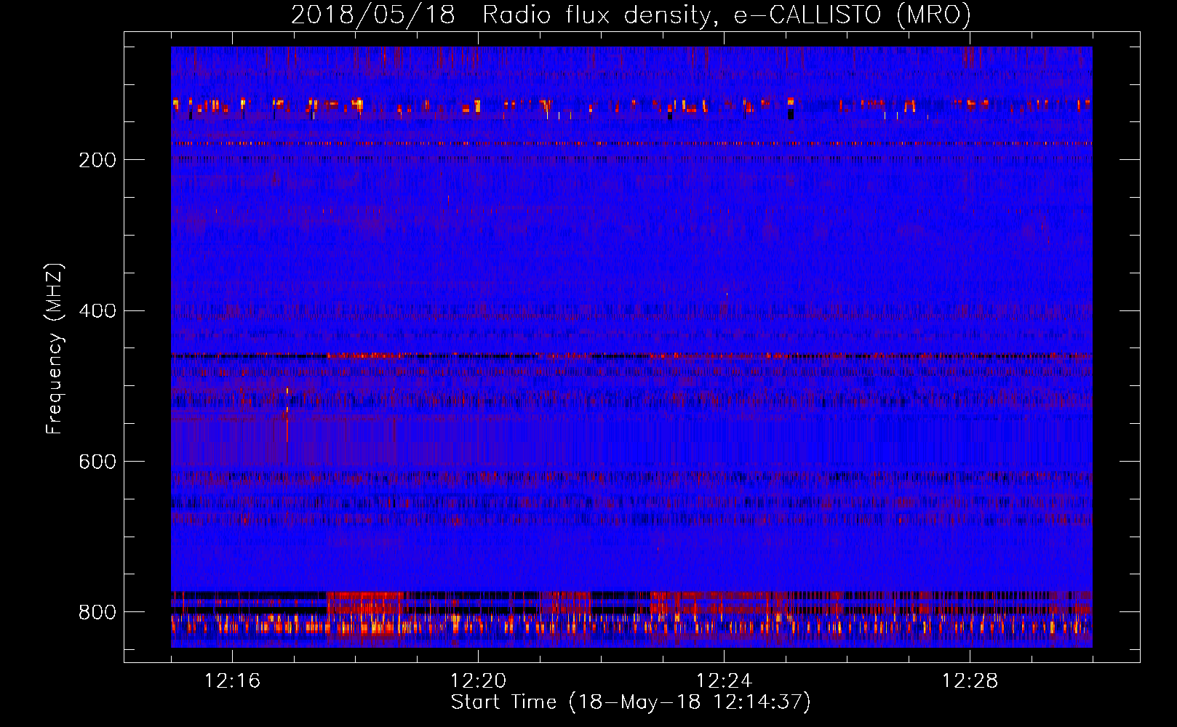This screenshot has width=1177, height=727.
Task: Click the 'Frequency (MHZ)' axis label
Action: [55, 349]
